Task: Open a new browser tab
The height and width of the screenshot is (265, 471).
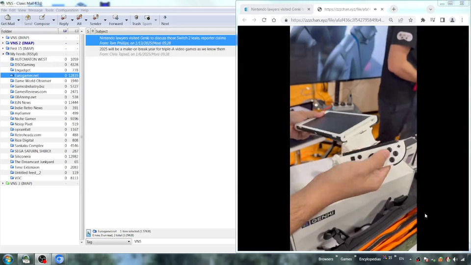Action: tap(393, 9)
